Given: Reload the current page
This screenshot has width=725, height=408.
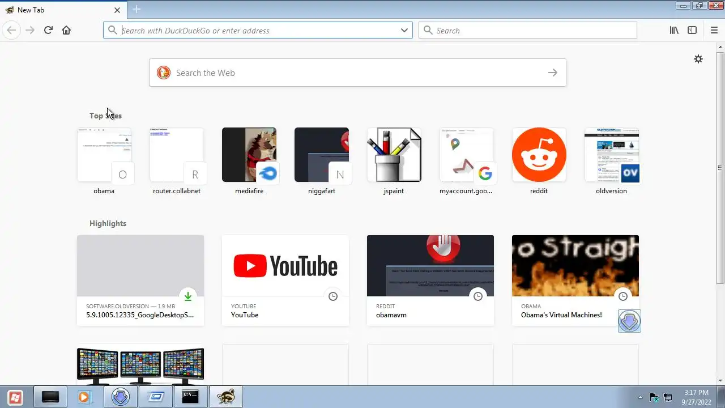Looking at the screenshot, I should pos(48,30).
